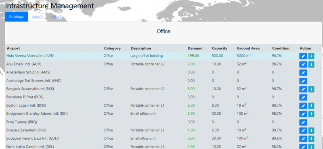Edit Anchorage Ted Stevens Intl. entry

303,81
